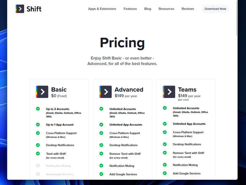The height and width of the screenshot is (185, 246).
Task: Click Advanced 'Notification Muting' text
Action: pos(122,166)
